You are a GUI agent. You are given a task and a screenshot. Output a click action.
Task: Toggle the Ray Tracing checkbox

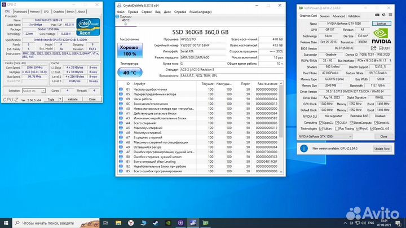point(337,128)
